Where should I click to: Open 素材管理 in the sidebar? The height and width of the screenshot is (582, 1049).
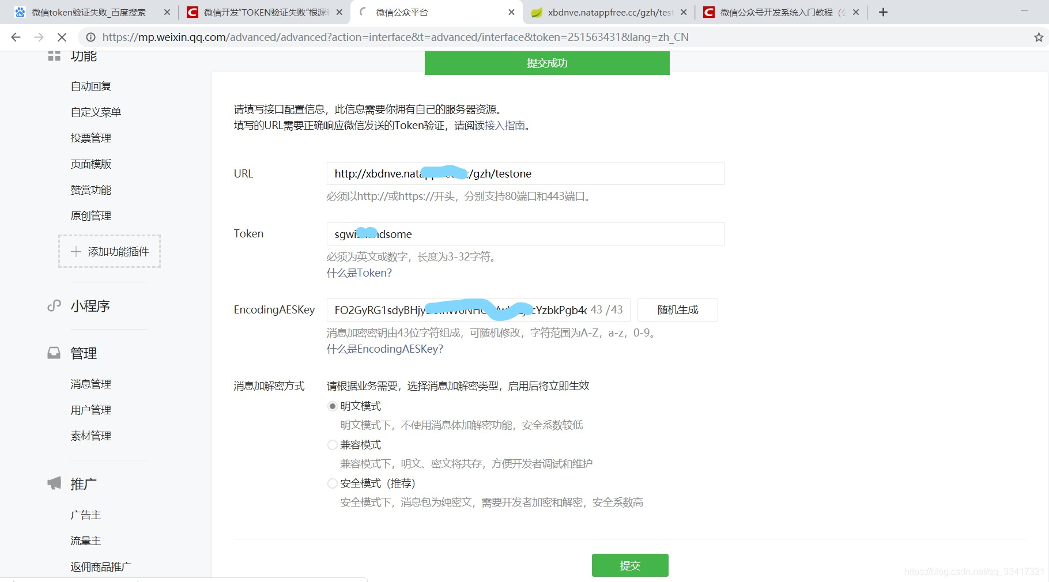coord(91,436)
